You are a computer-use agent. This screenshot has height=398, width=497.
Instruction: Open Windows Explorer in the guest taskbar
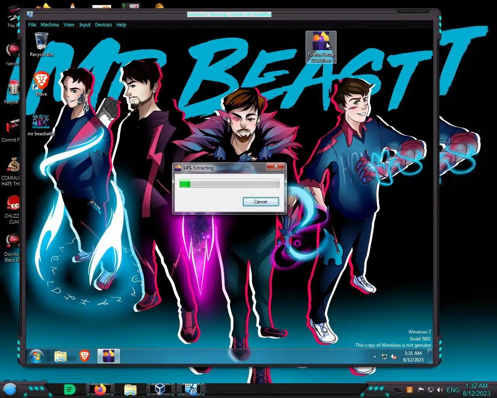point(60,356)
